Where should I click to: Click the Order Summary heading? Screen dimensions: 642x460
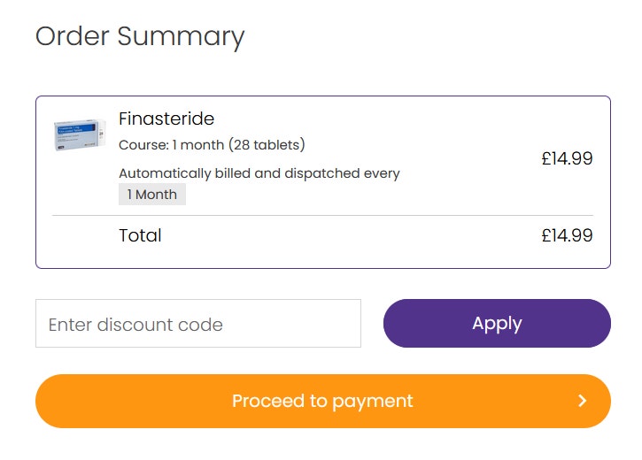point(140,37)
